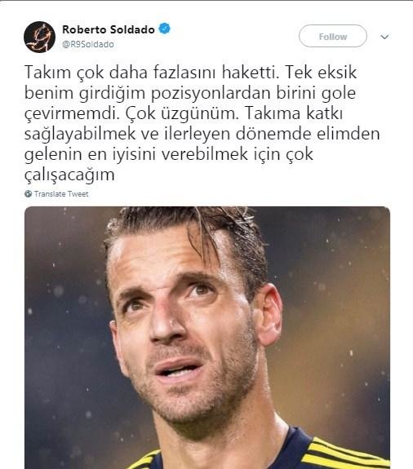Click the words "gelenin en iyisini" in tweet

point(90,155)
